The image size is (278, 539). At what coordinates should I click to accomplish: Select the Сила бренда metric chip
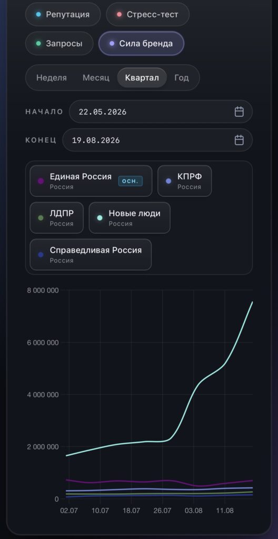coord(141,44)
